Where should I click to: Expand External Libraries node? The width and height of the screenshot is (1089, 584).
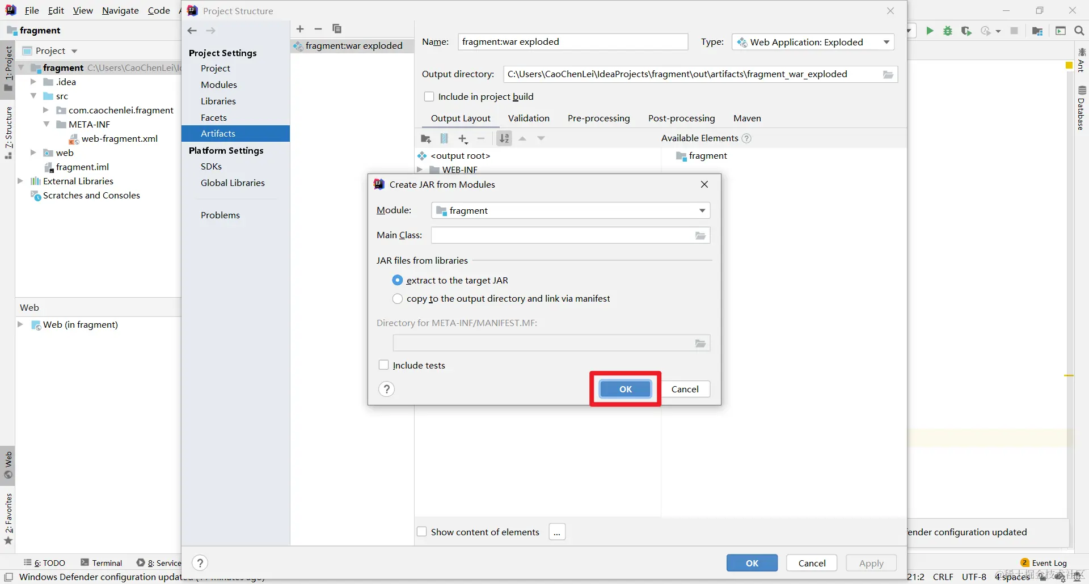pyautogui.click(x=20, y=181)
